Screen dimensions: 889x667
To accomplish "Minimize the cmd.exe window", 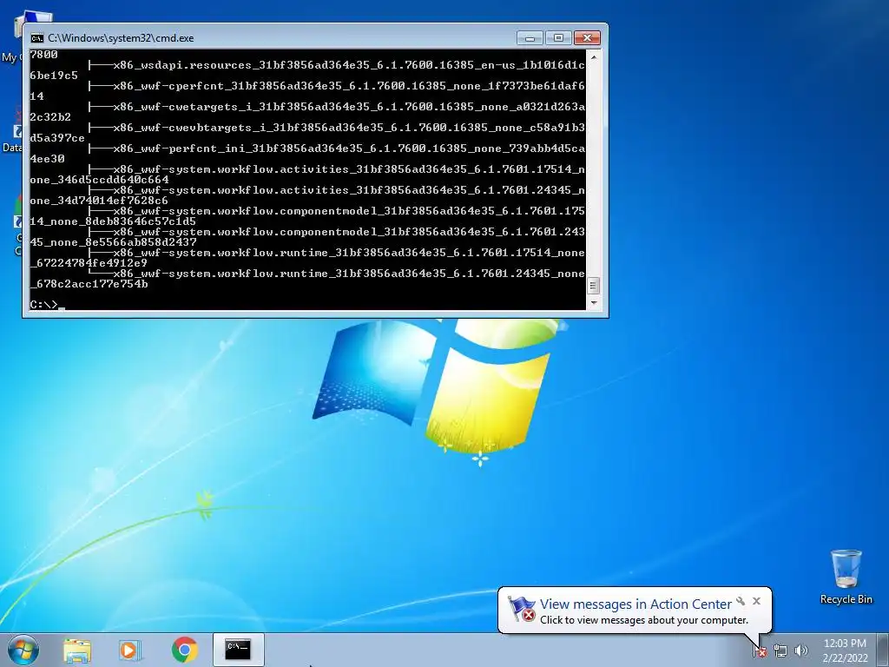I will click(530, 38).
